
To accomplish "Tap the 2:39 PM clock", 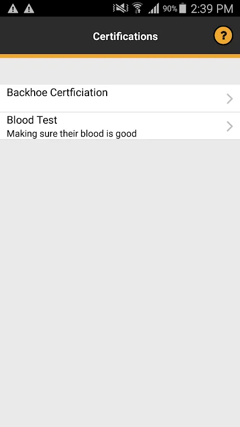I will [x=212, y=9].
